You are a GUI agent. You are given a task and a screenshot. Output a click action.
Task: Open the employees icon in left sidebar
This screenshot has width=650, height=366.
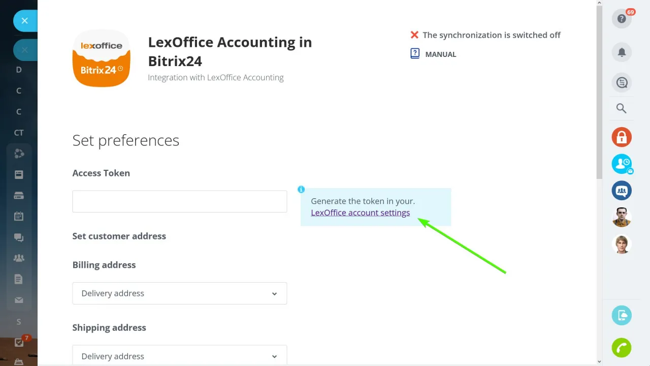click(x=18, y=258)
